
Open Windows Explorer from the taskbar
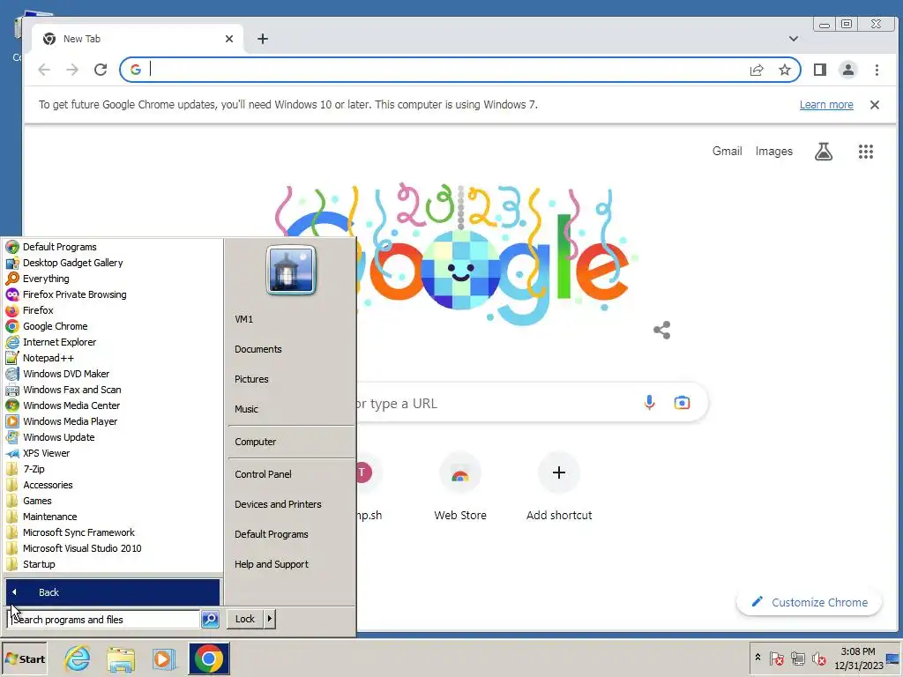click(121, 659)
